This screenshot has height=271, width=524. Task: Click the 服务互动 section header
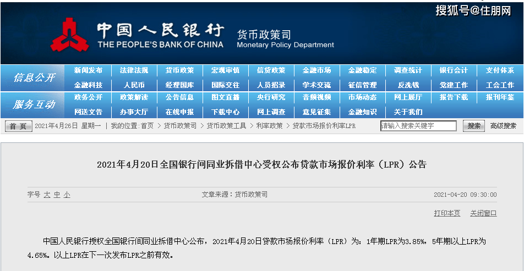(34, 105)
